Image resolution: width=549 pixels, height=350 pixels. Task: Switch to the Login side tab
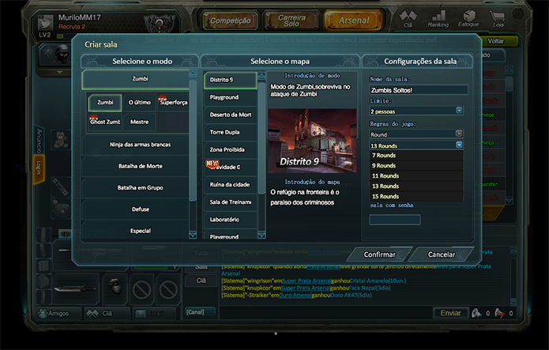tap(39, 168)
